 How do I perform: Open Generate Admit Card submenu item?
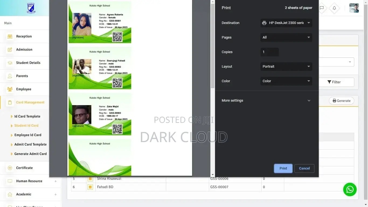(30, 154)
